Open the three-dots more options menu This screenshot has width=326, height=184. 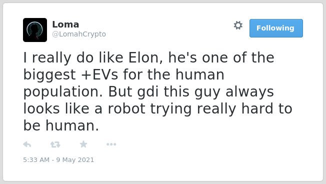(x=111, y=144)
